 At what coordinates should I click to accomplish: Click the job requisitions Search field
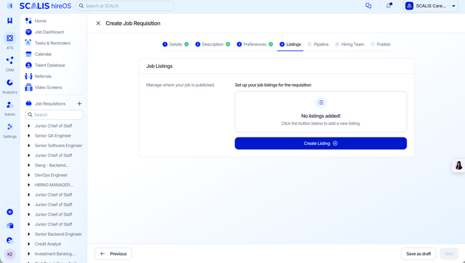tap(54, 114)
